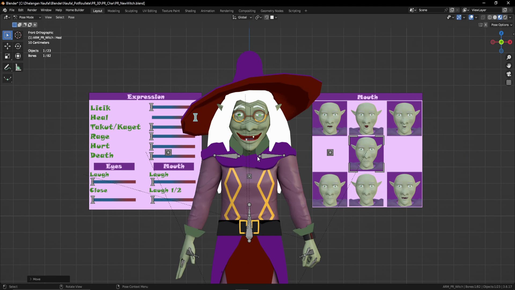Pick the Measure ruler tool
Screen dimensions: 515x290
pos(18,67)
